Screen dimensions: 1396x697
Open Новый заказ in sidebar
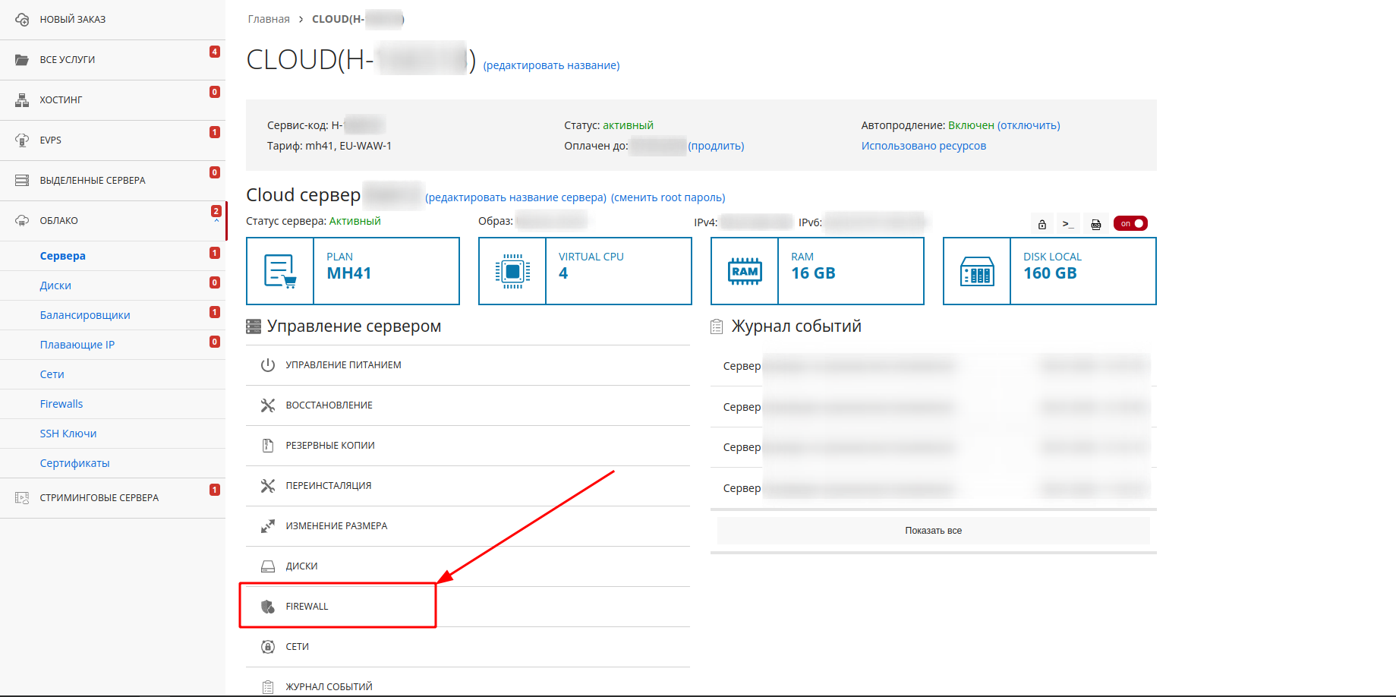click(x=113, y=20)
